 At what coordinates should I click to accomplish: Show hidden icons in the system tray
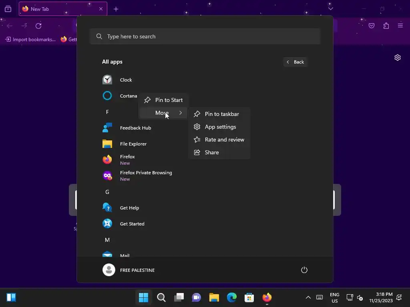(308, 297)
